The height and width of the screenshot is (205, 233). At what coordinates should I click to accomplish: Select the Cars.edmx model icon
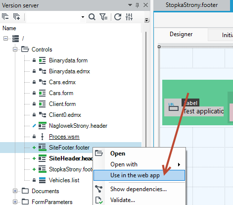[x=43, y=82]
